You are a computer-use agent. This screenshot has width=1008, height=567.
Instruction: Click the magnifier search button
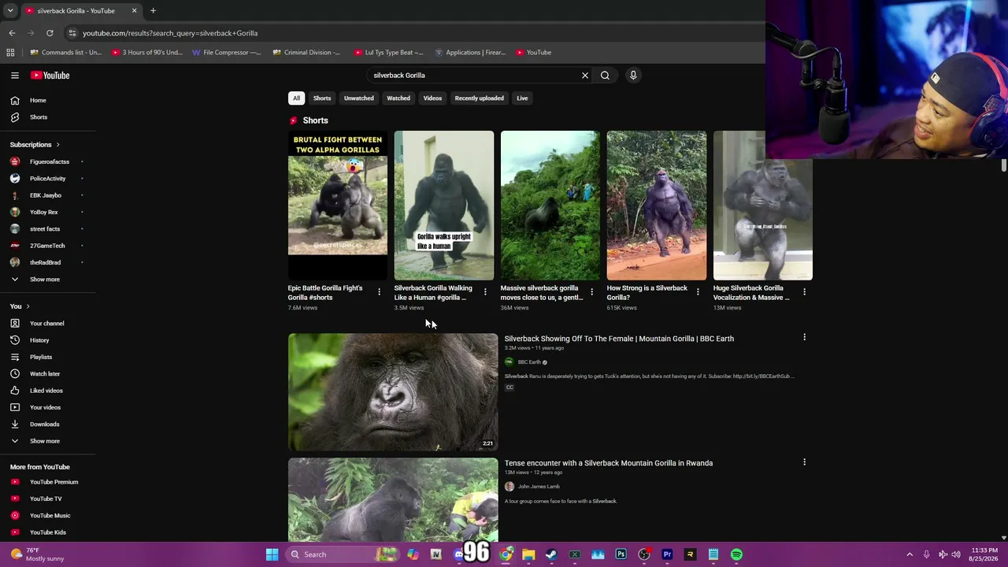(x=605, y=76)
